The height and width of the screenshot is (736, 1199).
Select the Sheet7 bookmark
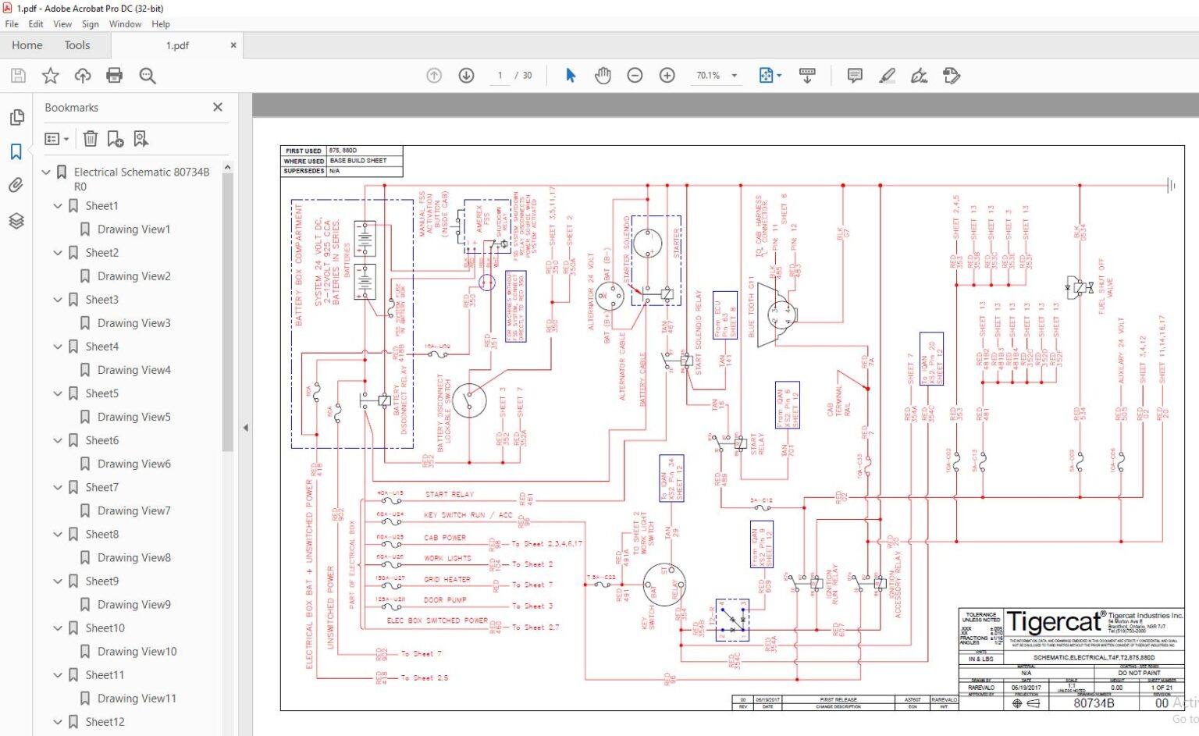pos(102,487)
